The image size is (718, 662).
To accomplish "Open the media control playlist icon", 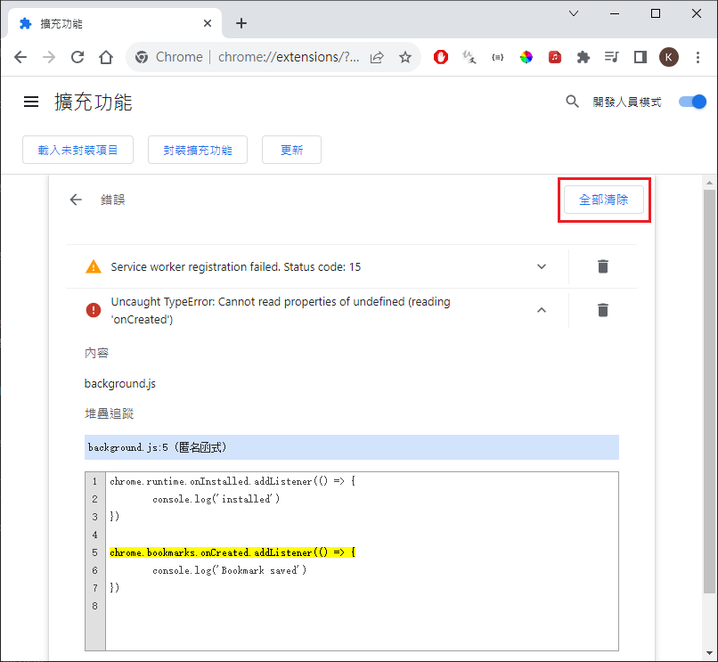I will click(x=611, y=57).
